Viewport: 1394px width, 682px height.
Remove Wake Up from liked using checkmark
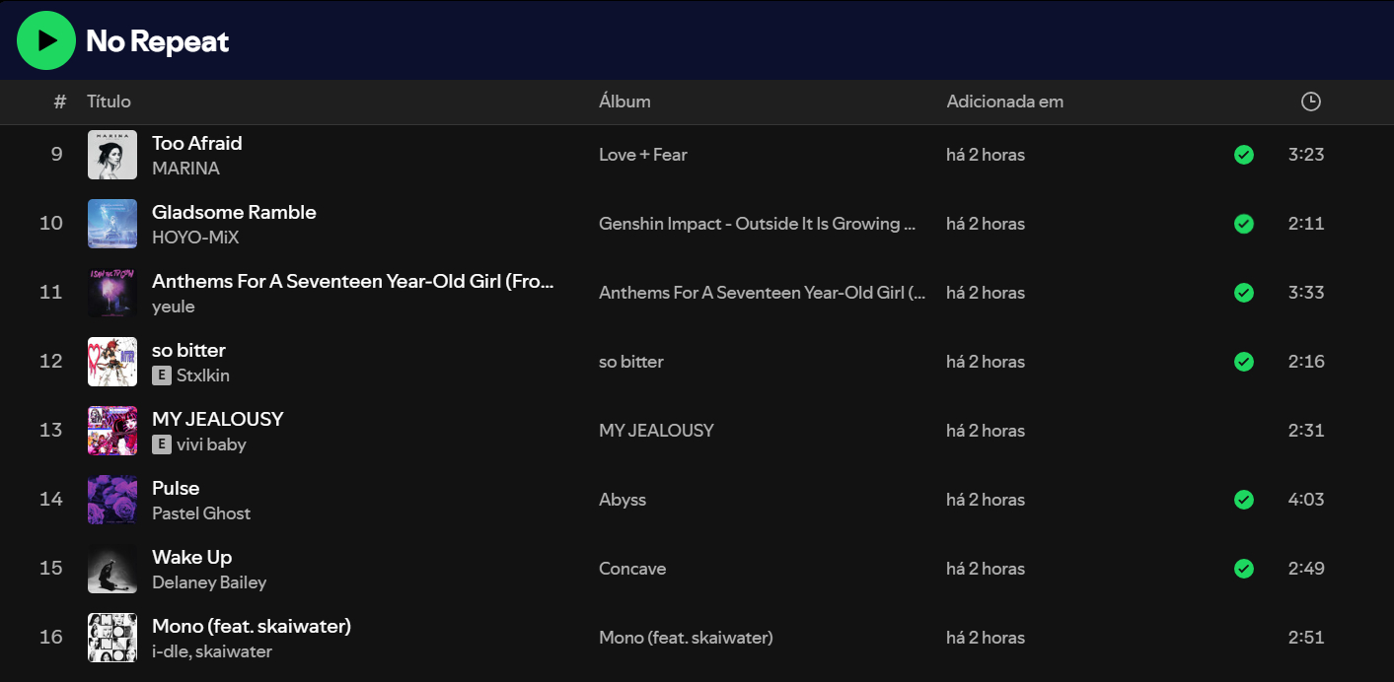pos(1244,569)
